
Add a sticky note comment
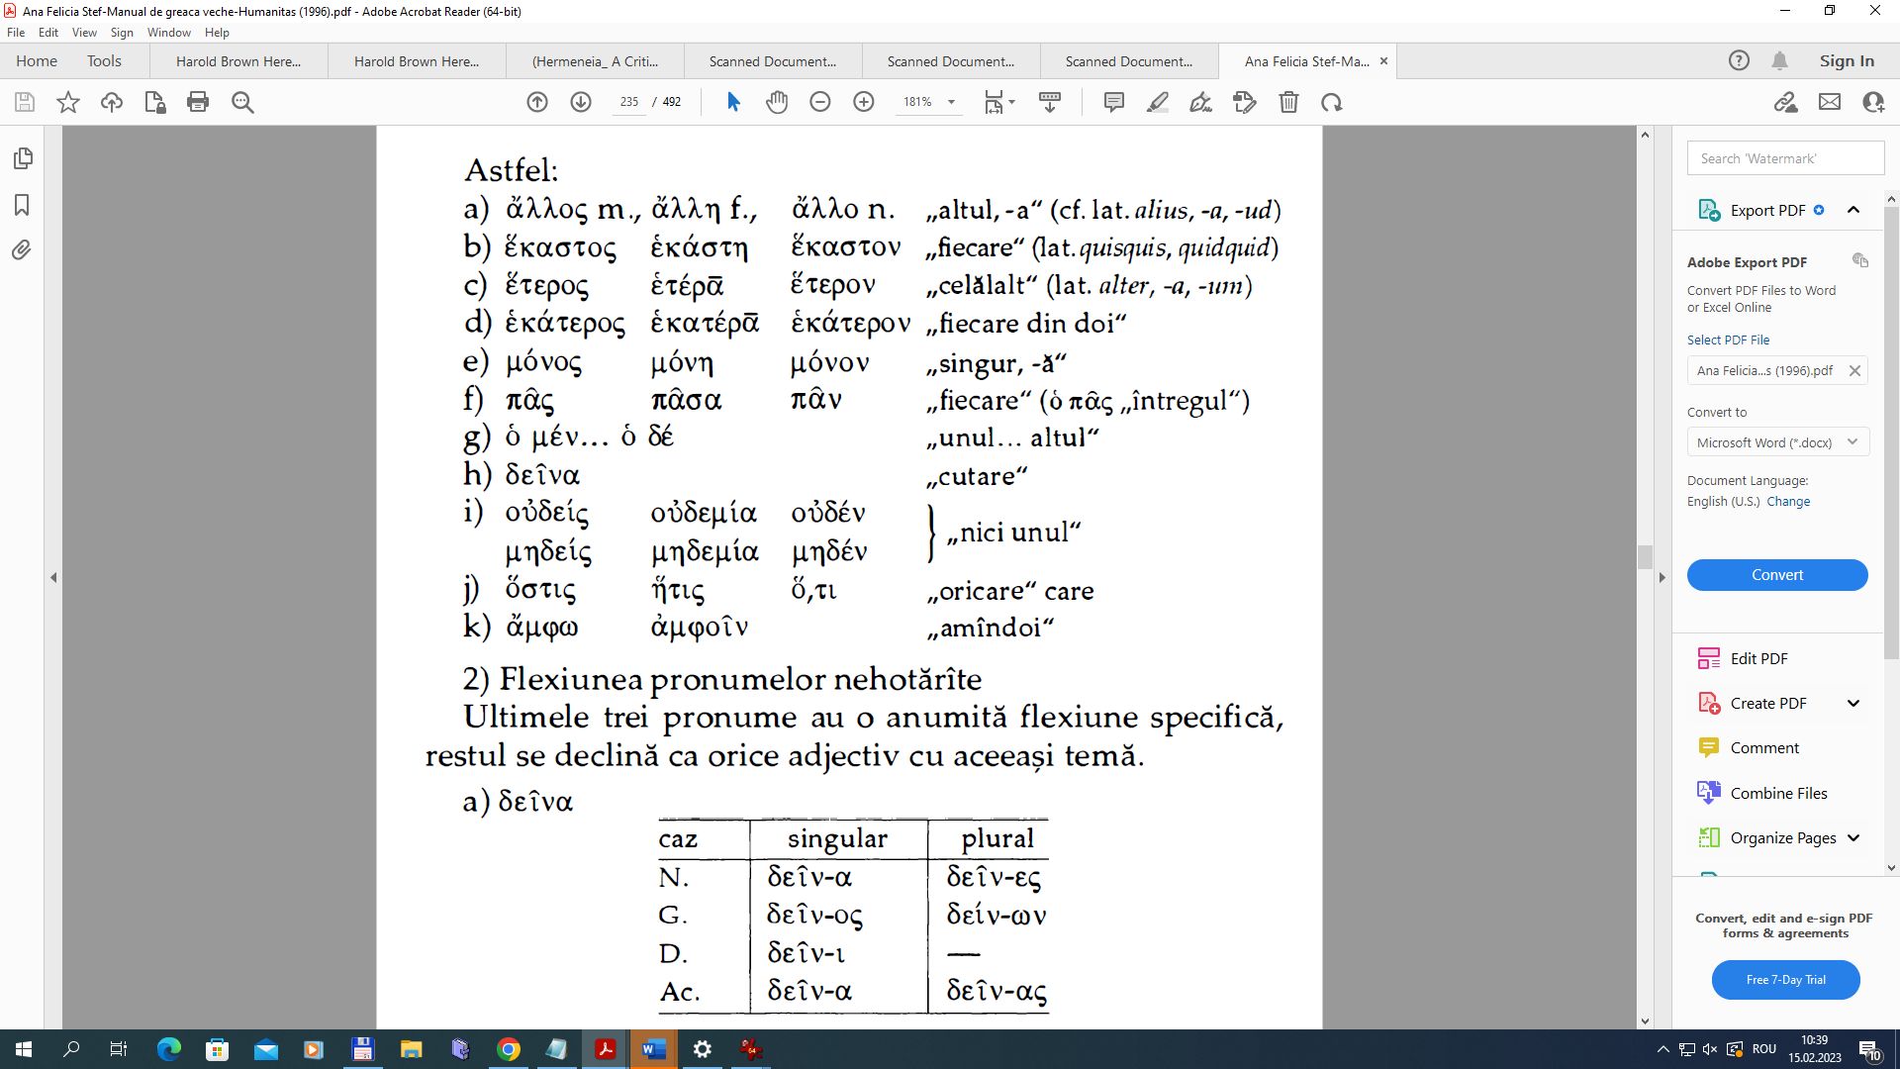tap(1114, 102)
